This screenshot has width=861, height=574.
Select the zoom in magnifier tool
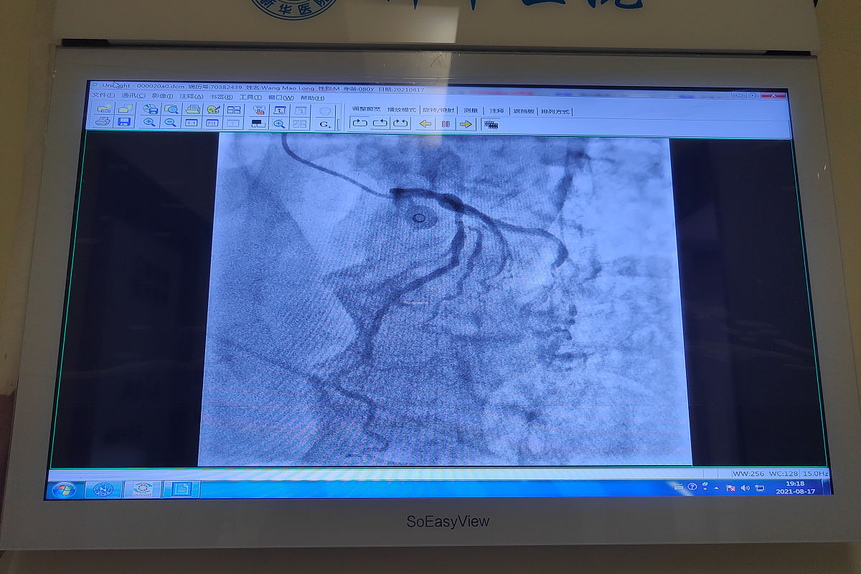pyautogui.click(x=149, y=123)
